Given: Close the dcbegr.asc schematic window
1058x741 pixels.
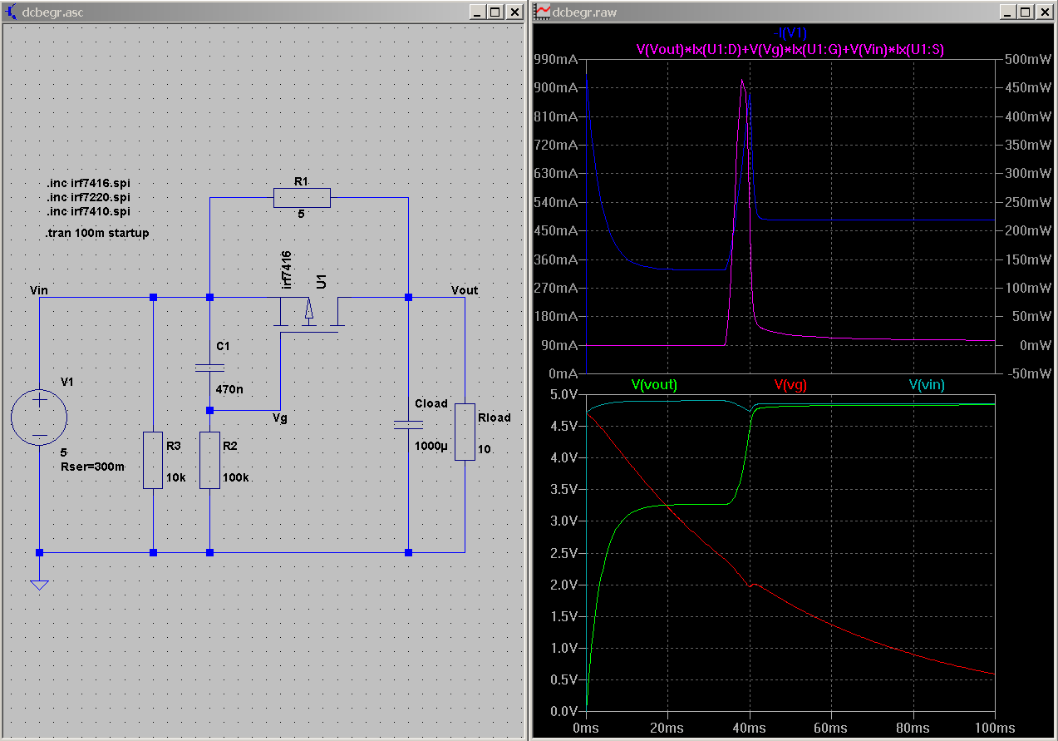Looking at the screenshot, I should click(x=514, y=12).
